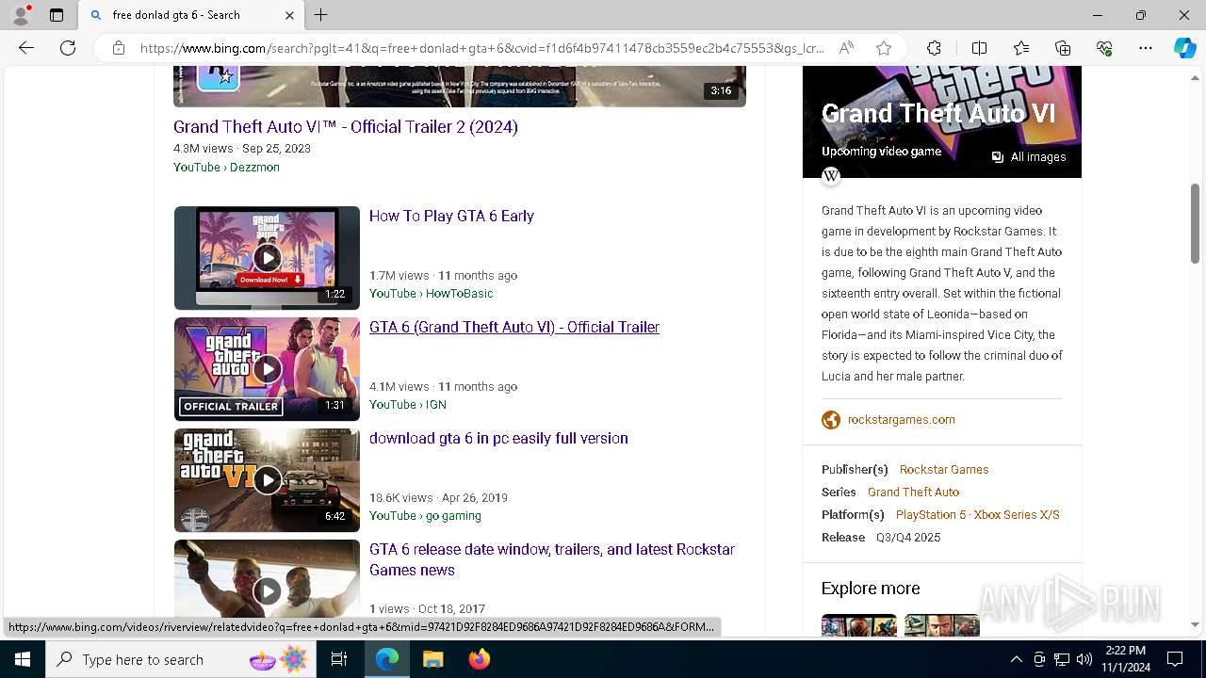Play the 3:16 Rockstar trailer thumbnail

(x=460, y=86)
